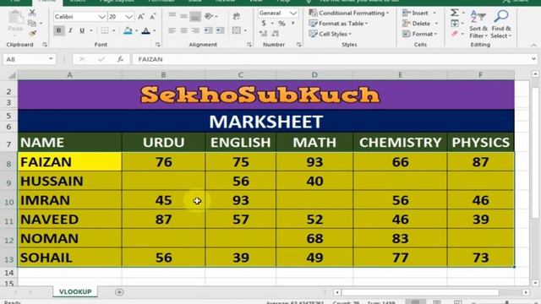Select column header D
The height and width of the screenshot is (304, 541).
point(314,75)
